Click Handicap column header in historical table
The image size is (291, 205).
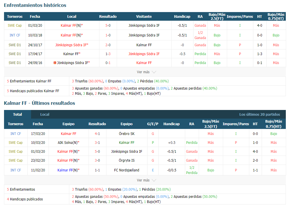pos(182,16)
